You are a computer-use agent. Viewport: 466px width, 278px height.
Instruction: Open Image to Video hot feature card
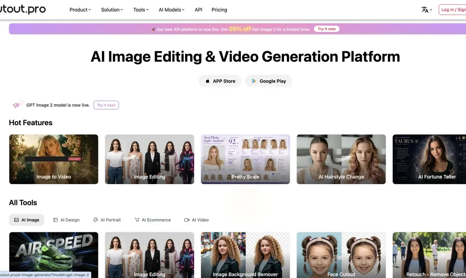54,159
